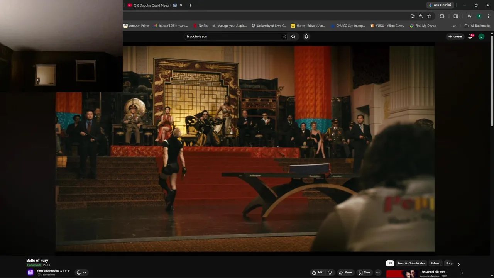Select the All filter chip

pos(390,263)
